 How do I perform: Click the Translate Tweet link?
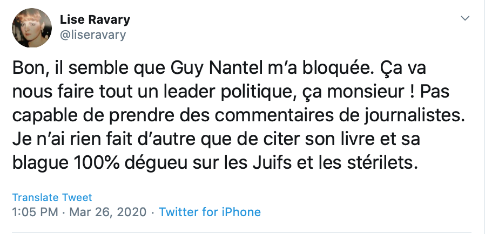[x=52, y=197]
